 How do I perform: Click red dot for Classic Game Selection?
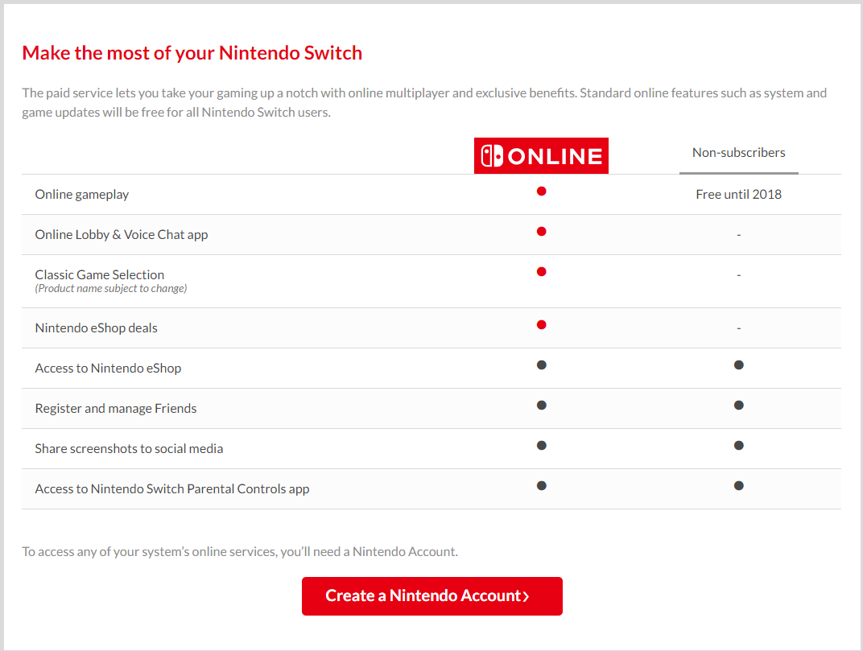[542, 272]
